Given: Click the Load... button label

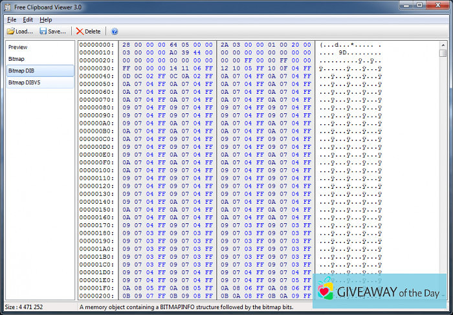Looking at the screenshot, I should (x=25, y=32).
